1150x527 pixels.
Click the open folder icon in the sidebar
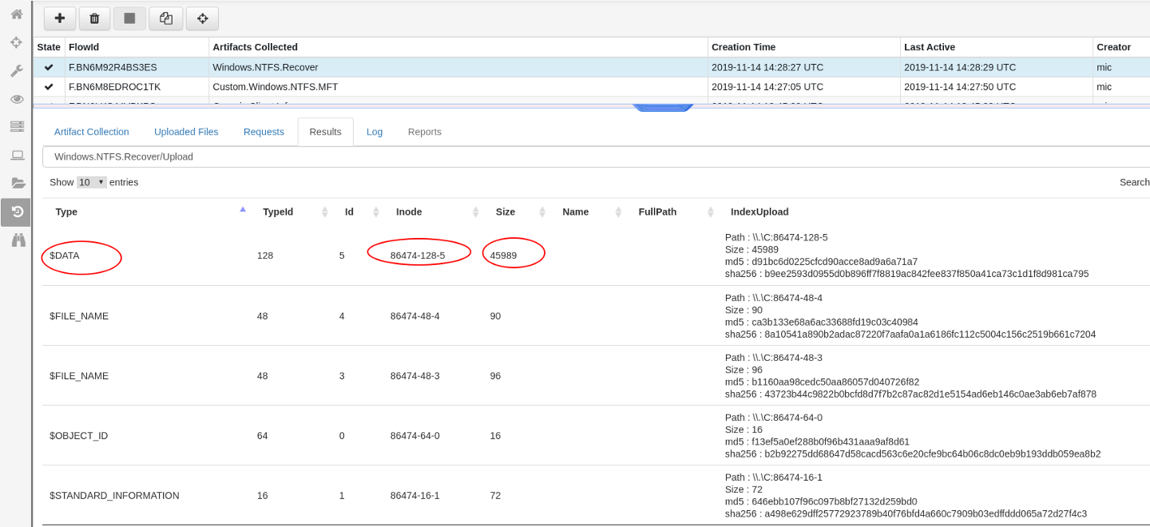[x=17, y=183]
